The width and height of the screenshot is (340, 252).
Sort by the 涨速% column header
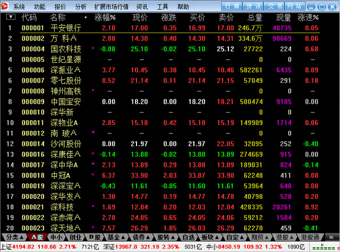point(308,18)
